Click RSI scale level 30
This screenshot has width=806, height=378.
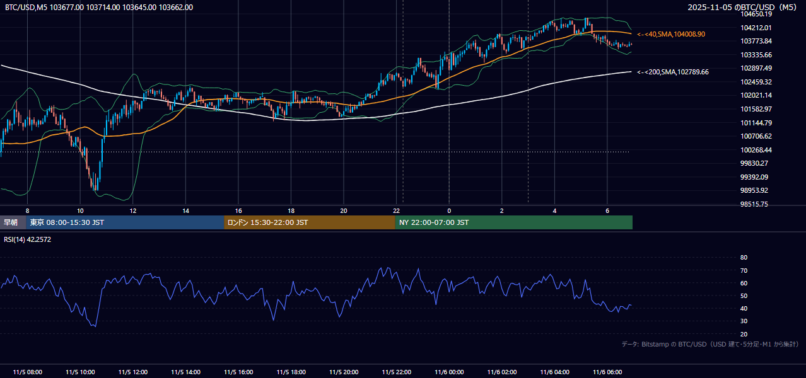(744, 321)
